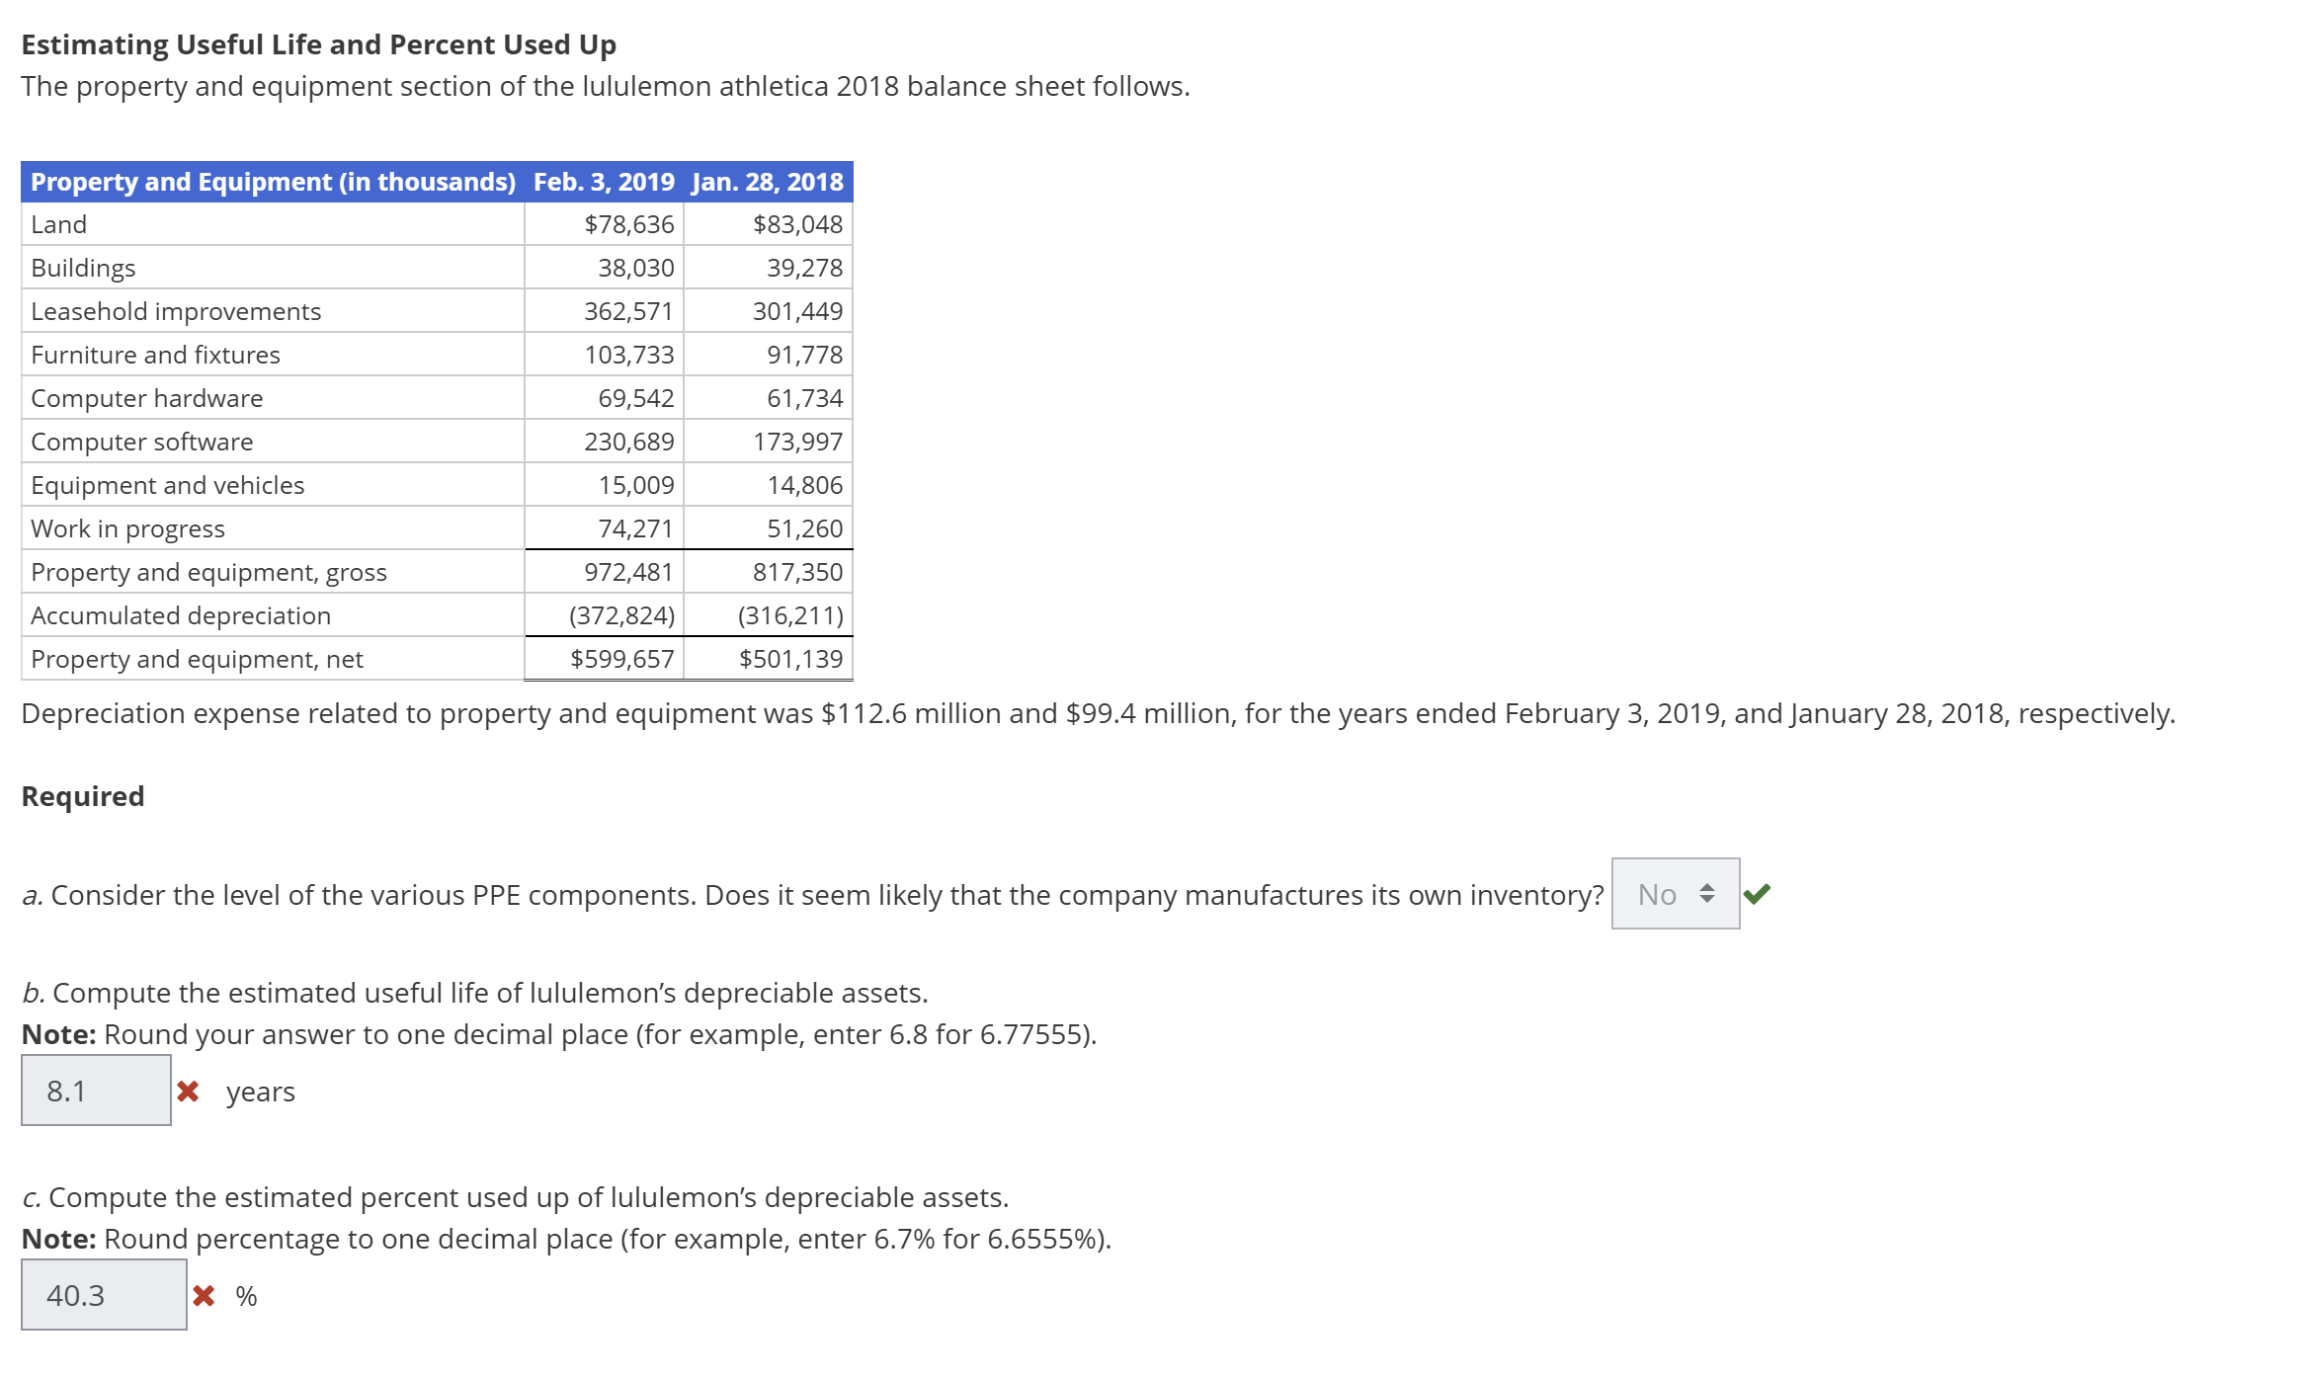
Task: Click the 8.1 answer input field
Action: point(95,1091)
